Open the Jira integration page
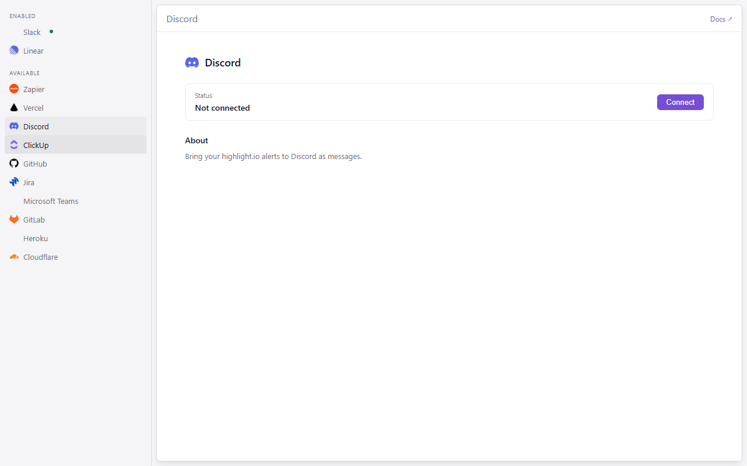Screen dimensions: 747x466 click(75, 182)
